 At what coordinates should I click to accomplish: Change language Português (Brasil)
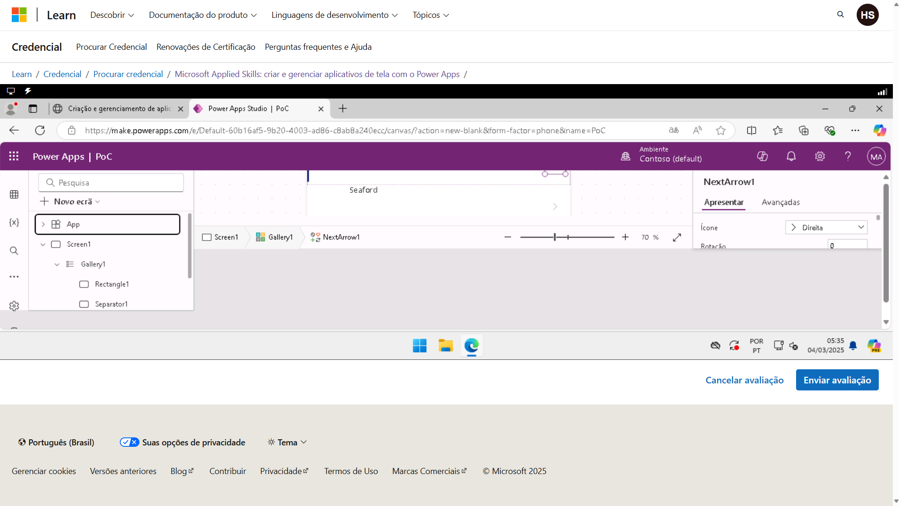pyautogui.click(x=56, y=442)
